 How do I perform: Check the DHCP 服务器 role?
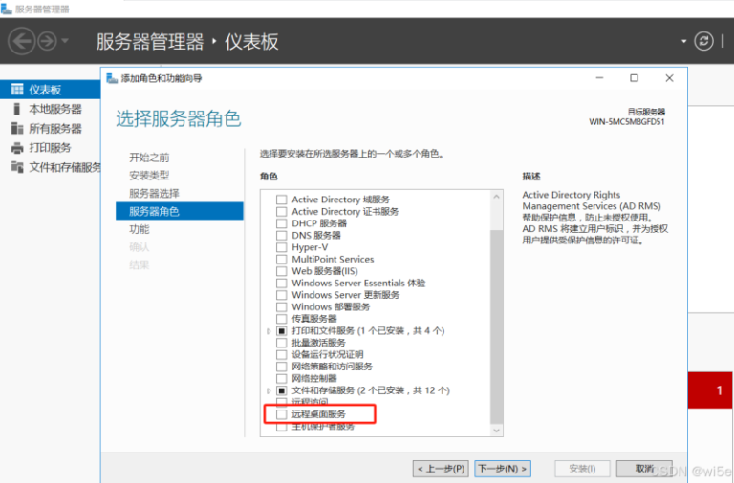coord(281,223)
